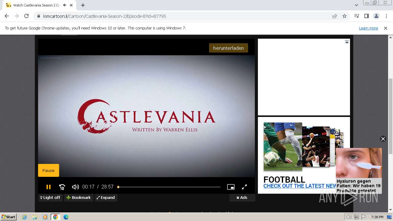Open the media controls button
The image size is (393, 221).
click(356, 16)
